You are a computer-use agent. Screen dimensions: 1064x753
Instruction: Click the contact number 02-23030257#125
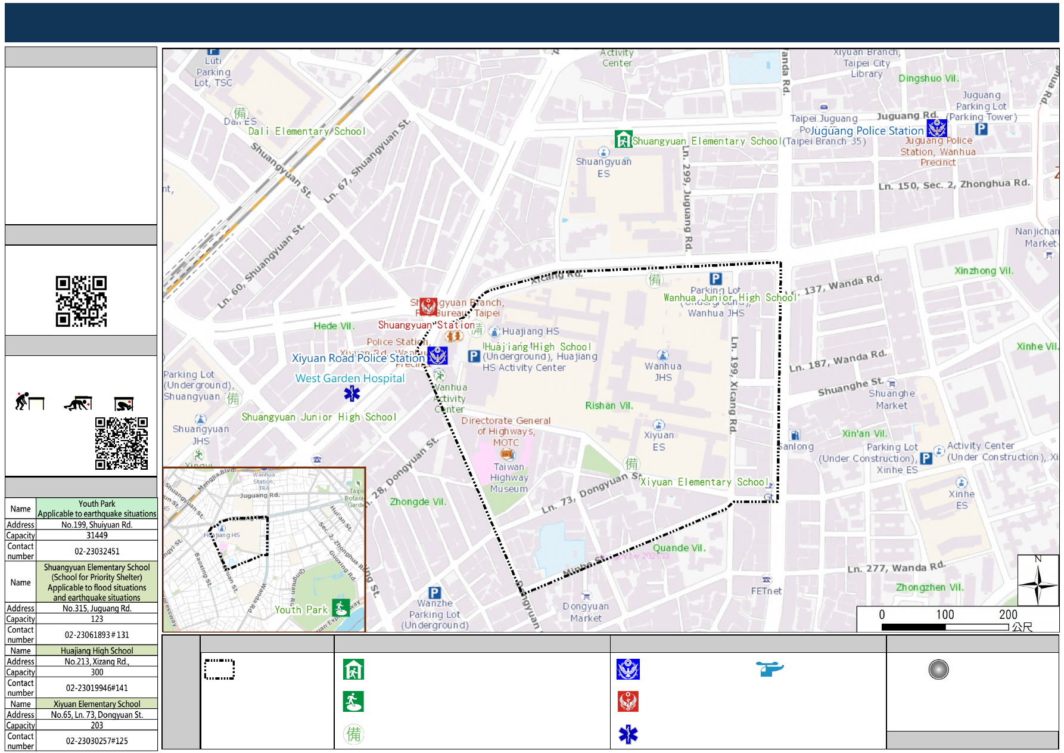97,741
